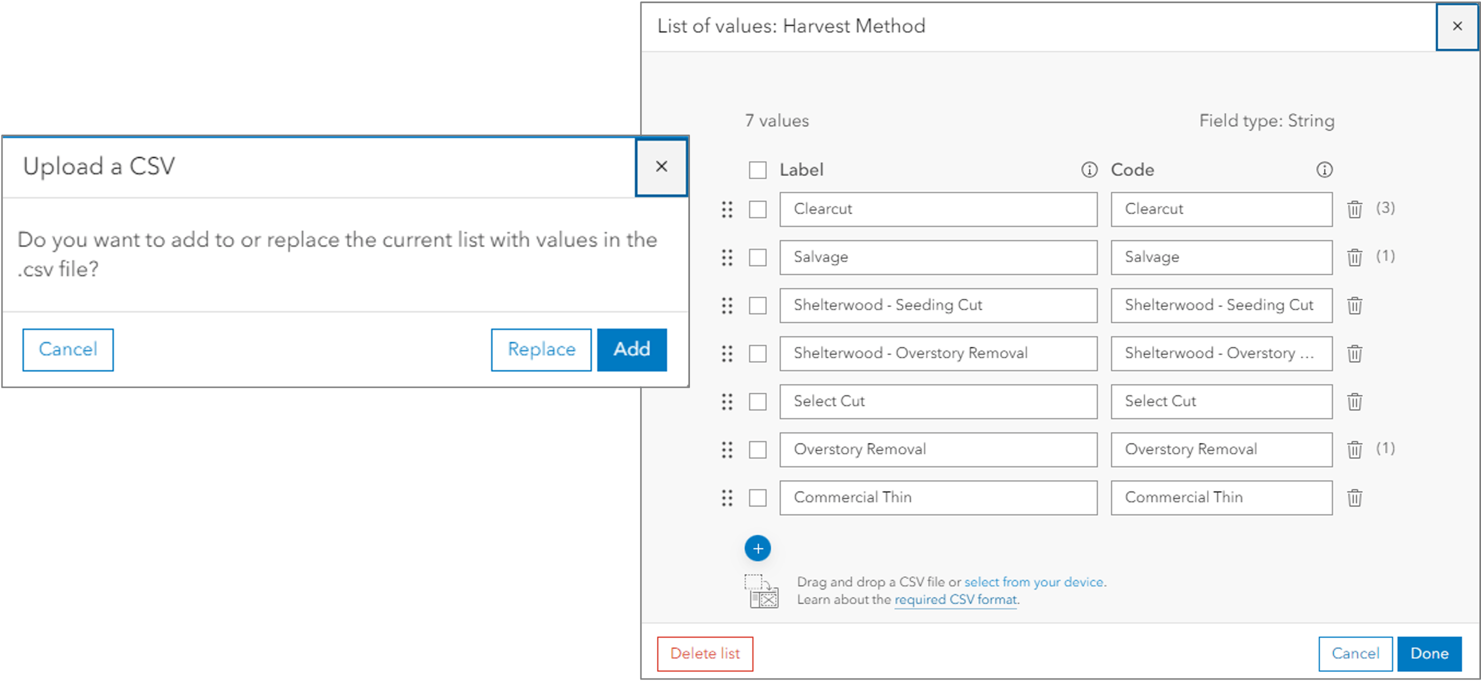Click Replace in the CSV dialog
Viewport: 1481px width, 681px height.
point(540,349)
